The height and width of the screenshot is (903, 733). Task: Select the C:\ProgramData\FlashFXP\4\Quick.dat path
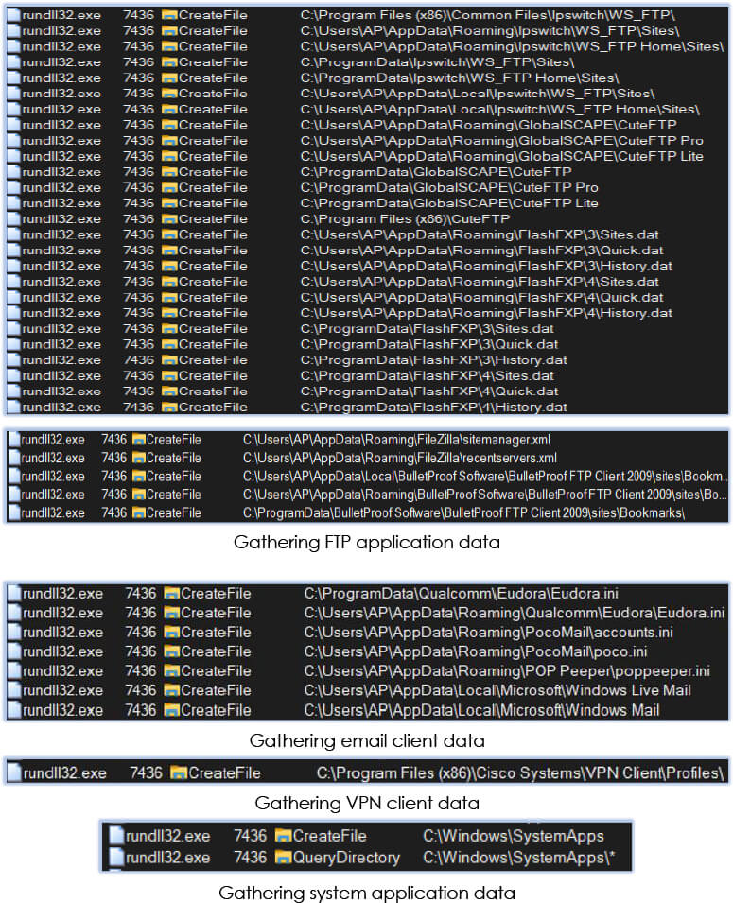[429, 391]
